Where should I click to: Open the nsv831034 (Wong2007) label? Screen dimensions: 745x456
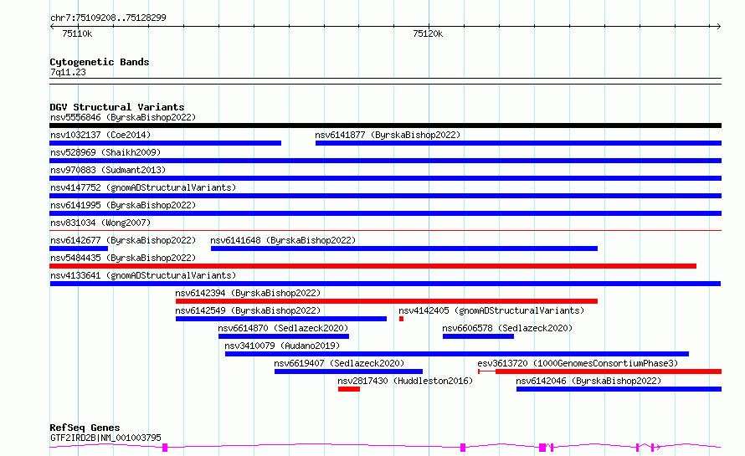(100, 223)
